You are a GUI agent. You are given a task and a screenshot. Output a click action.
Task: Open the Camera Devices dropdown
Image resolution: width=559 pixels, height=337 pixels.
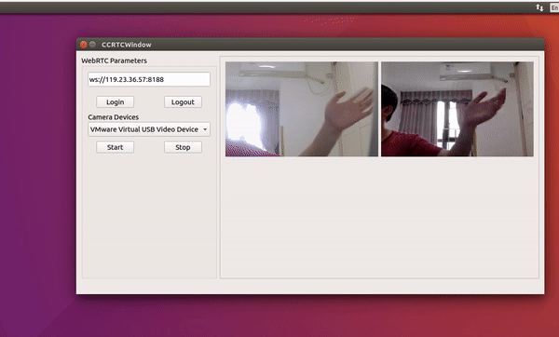pos(149,129)
